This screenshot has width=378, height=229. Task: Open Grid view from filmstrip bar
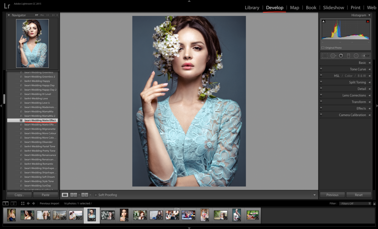23,203
